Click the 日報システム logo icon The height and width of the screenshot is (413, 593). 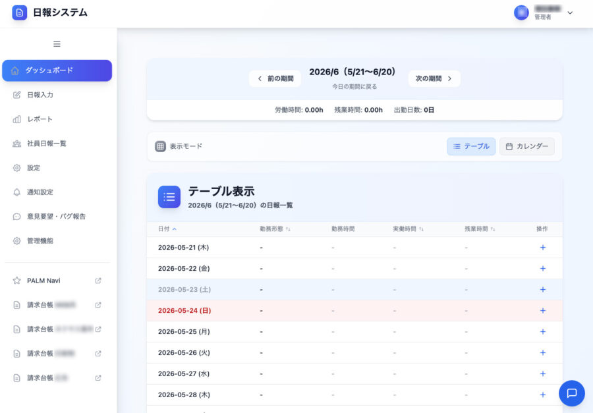[20, 13]
